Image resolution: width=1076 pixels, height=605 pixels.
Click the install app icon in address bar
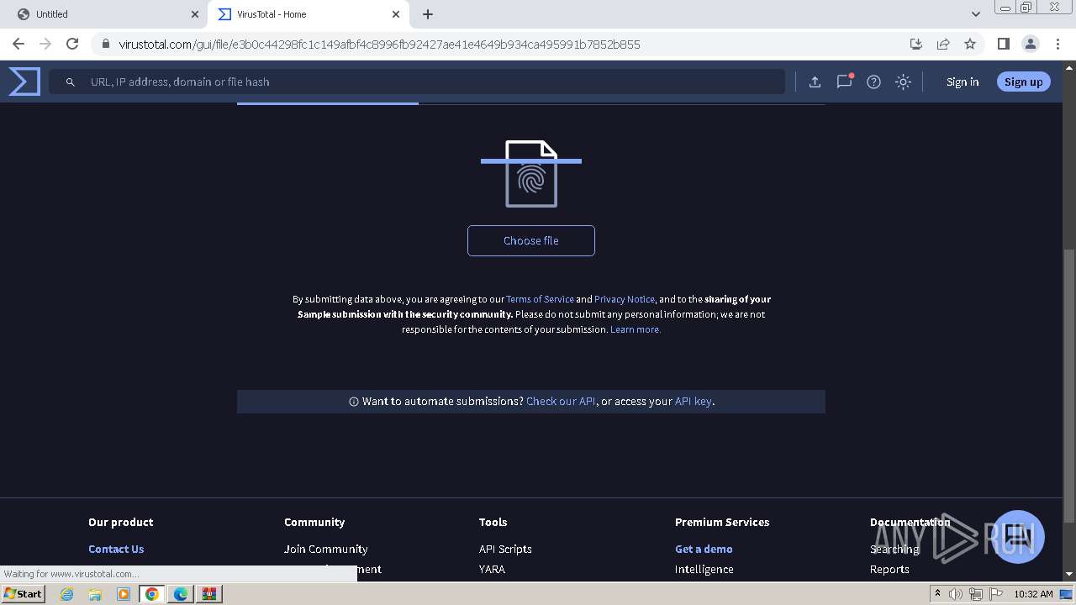[916, 44]
